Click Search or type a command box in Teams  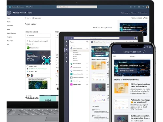(96, 38)
